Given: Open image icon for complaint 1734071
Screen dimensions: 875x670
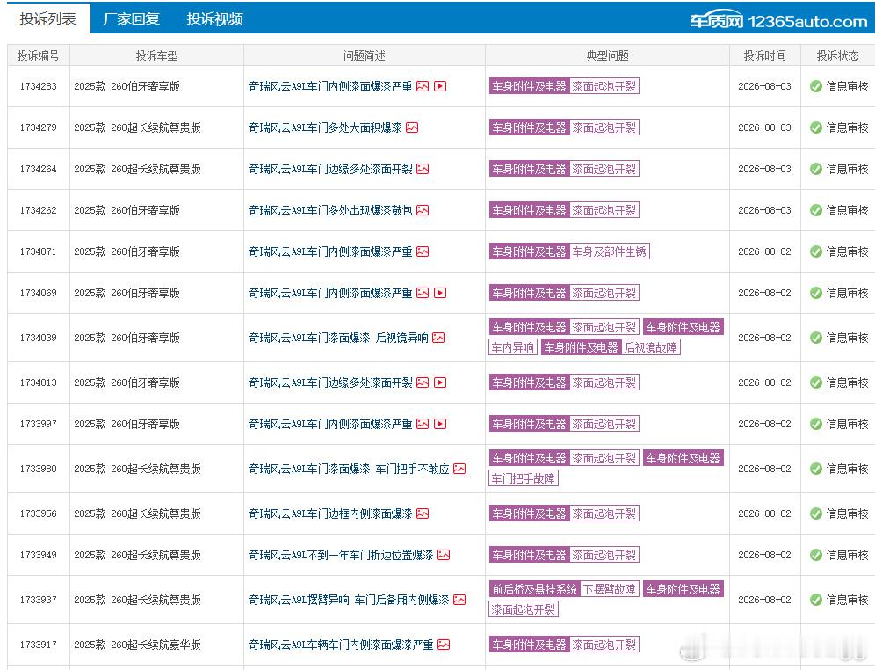Looking at the screenshot, I should 423,251.
